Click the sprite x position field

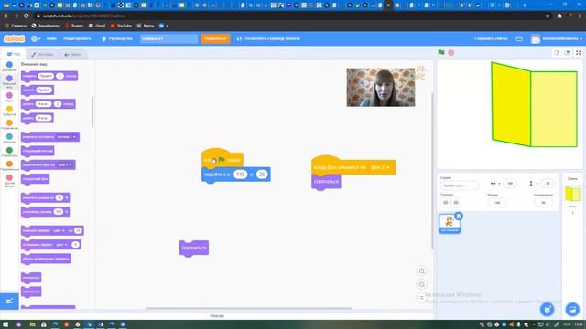510,183
